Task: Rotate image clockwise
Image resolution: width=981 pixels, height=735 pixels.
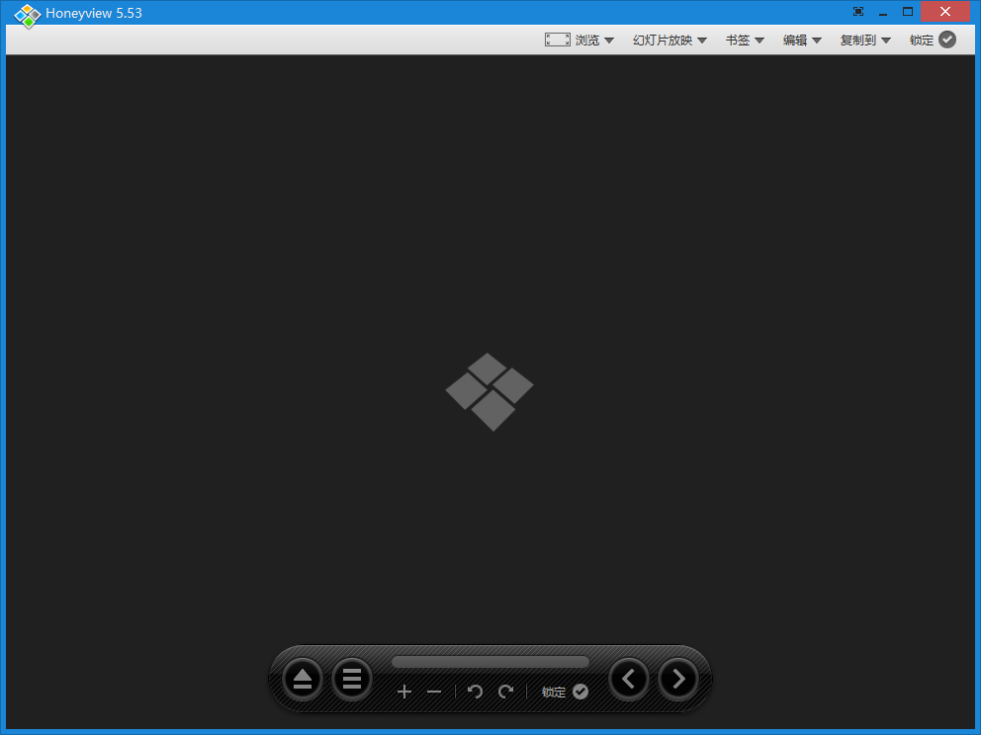Action: [506, 692]
